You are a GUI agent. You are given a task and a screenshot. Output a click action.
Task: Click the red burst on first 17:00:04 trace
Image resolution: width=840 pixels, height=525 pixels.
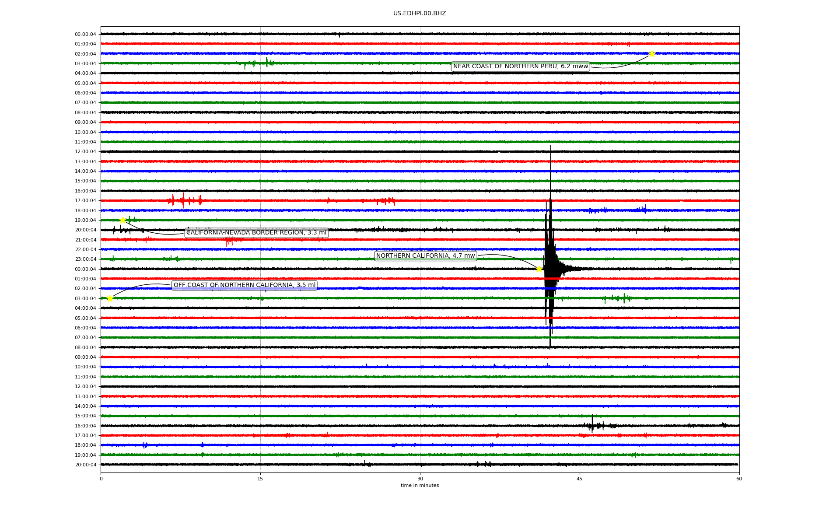pos(184,200)
